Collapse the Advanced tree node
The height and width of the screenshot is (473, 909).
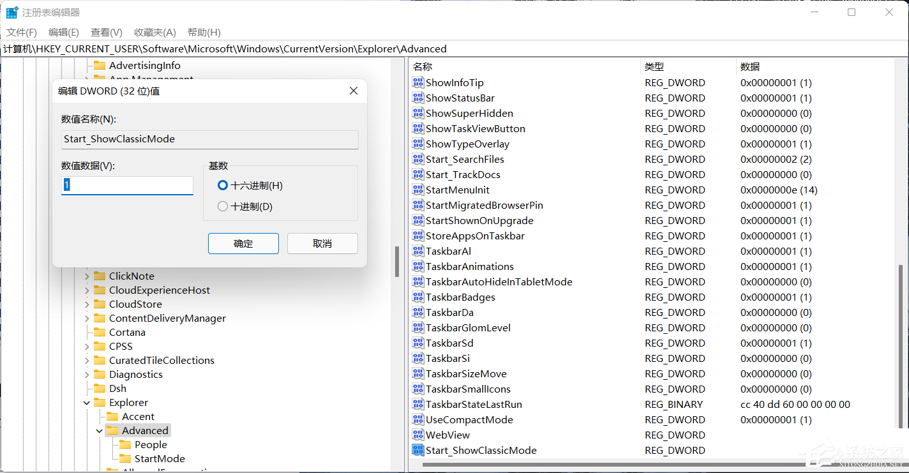pyautogui.click(x=100, y=430)
